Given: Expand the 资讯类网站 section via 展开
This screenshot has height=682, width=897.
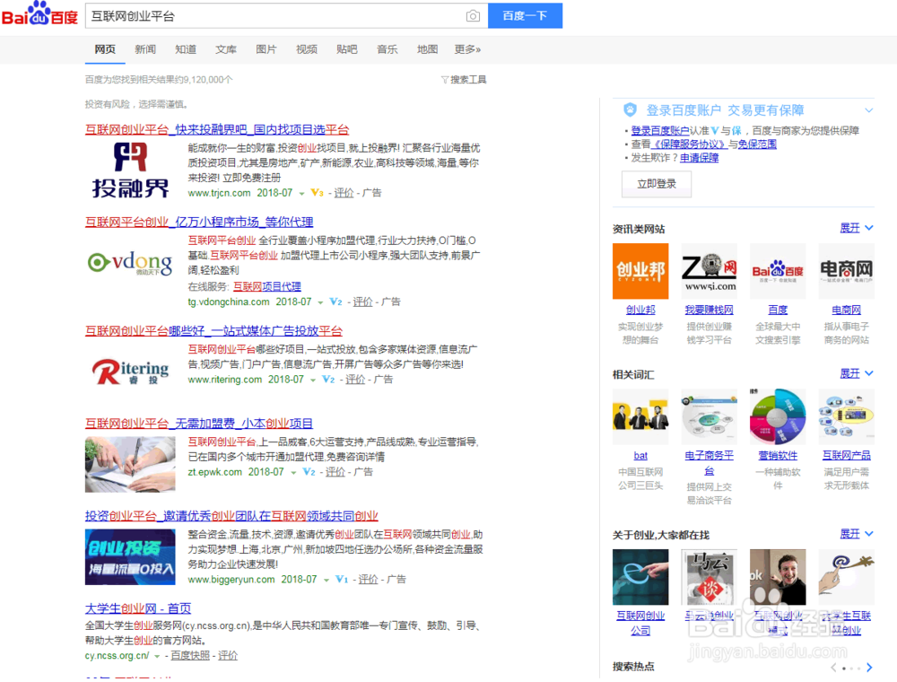Looking at the screenshot, I should point(850,229).
